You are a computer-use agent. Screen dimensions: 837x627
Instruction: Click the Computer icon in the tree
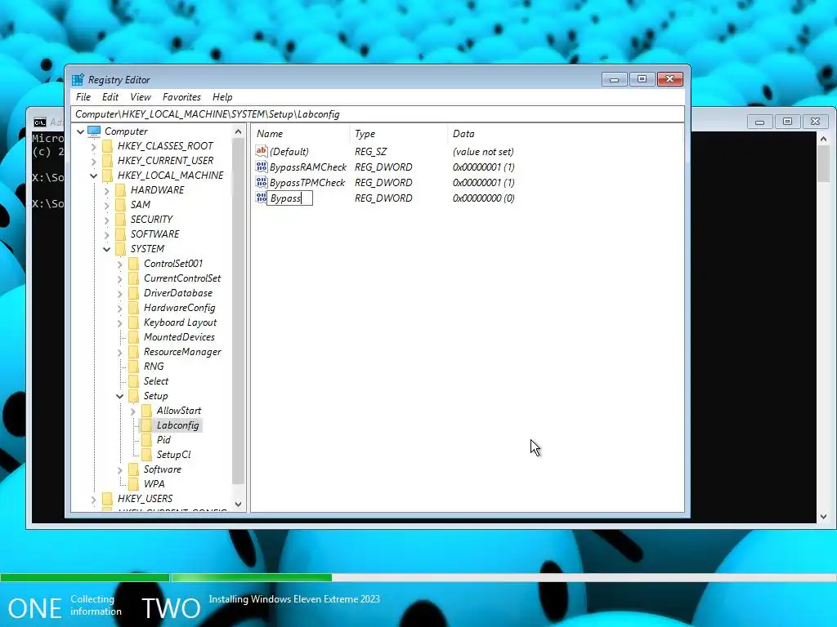click(x=94, y=131)
